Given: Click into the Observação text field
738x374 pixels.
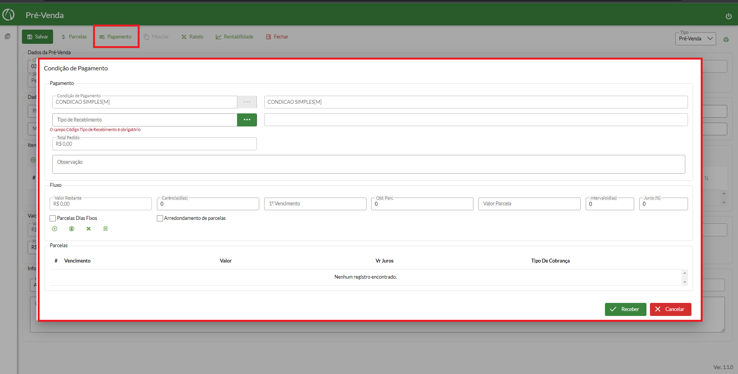Looking at the screenshot, I should pyautogui.click(x=368, y=165).
